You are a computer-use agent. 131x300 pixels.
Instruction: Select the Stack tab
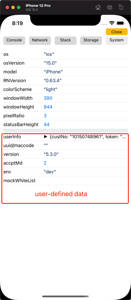coord(65,41)
